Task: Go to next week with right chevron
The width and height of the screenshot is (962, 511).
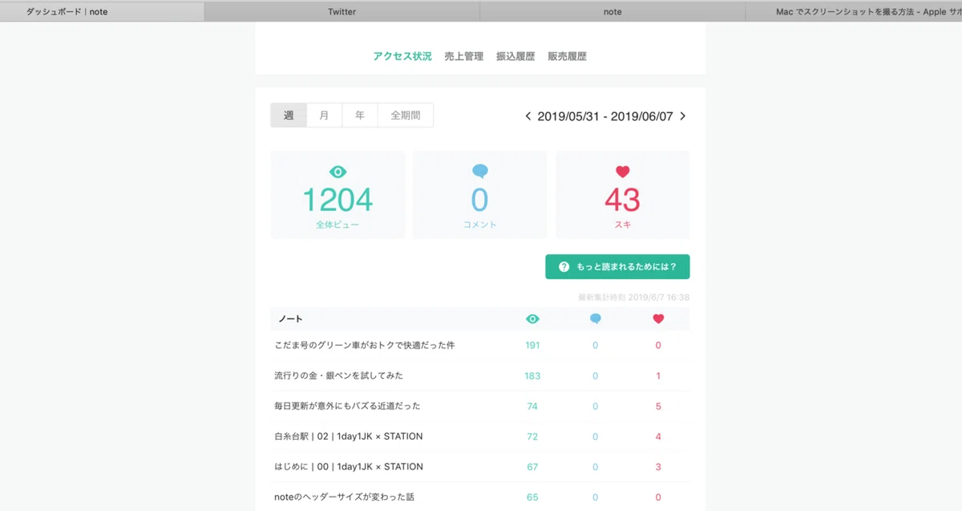Action: pyautogui.click(x=682, y=116)
